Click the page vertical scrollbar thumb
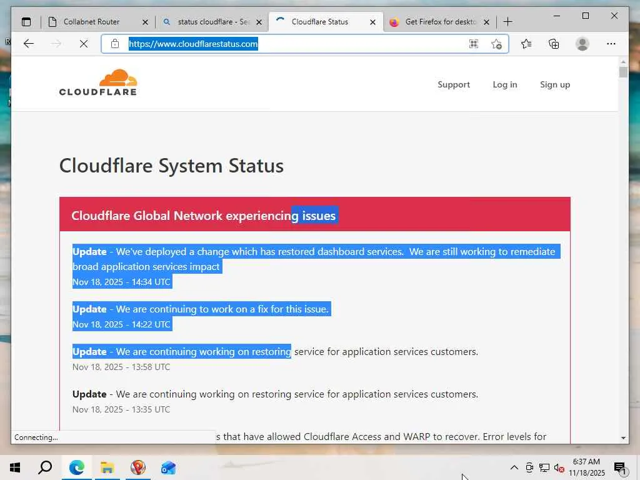The height and width of the screenshot is (480, 640). 623,72
